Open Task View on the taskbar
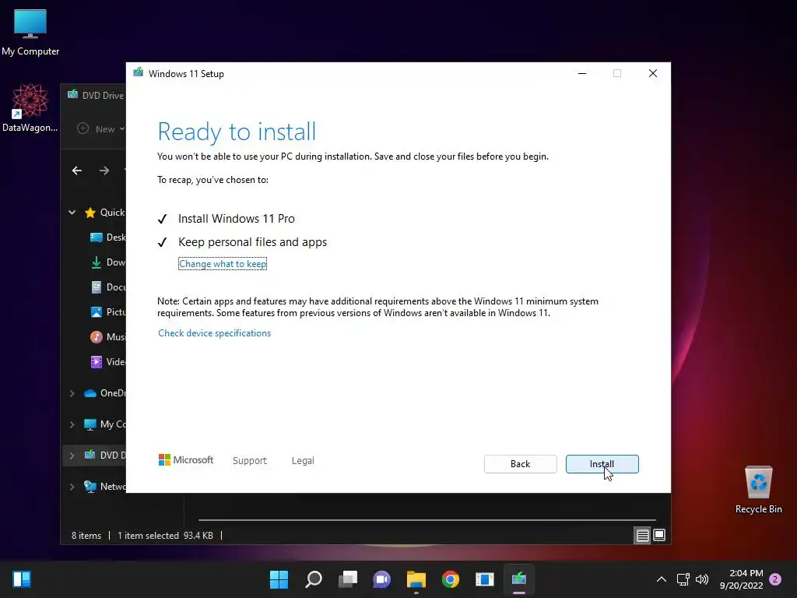The image size is (797, 598). [348, 579]
